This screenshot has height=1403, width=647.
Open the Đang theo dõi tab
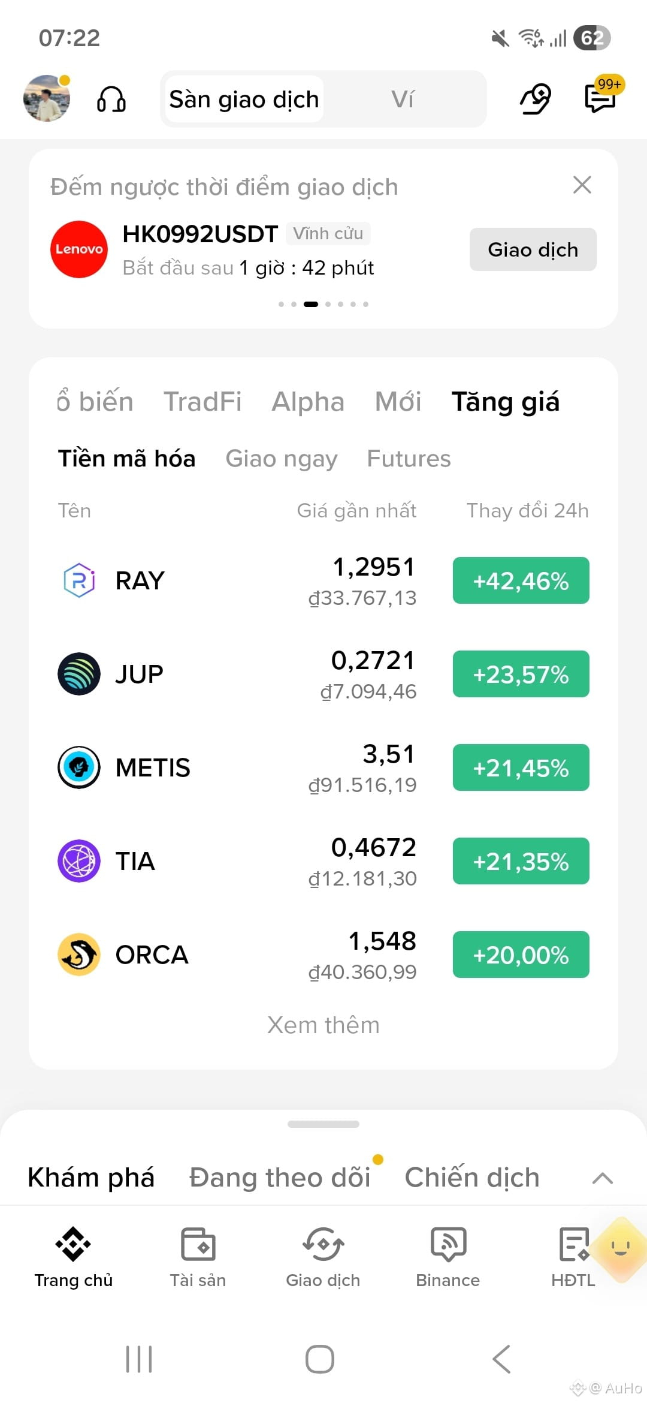tap(280, 1178)
